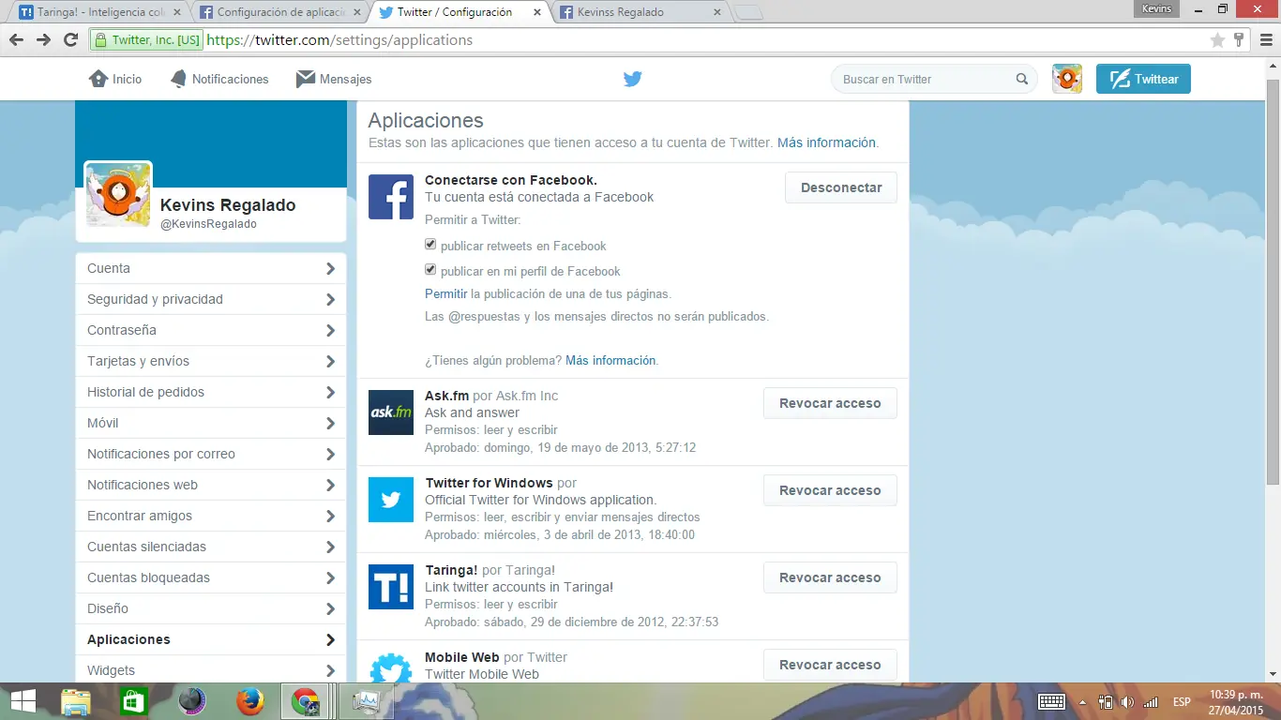Open Firefox from taskbar
Image resolution: width=1281 pixels, height=720 pixels.
tap(249, 701)
